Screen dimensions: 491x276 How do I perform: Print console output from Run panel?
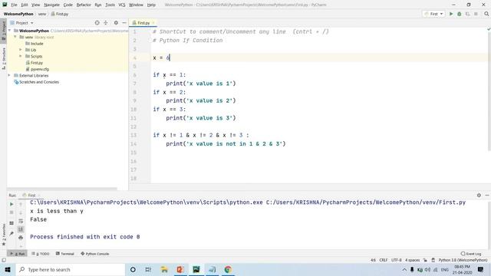click(21, 238)
